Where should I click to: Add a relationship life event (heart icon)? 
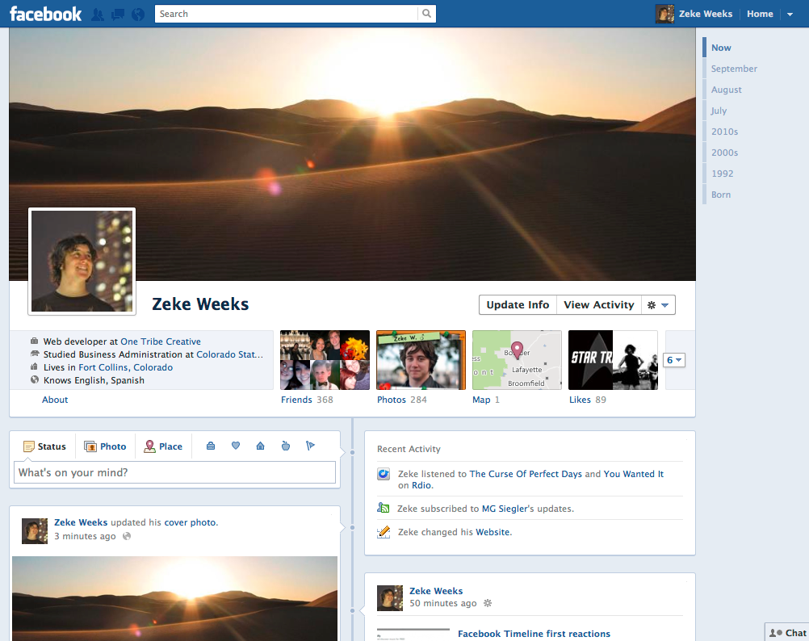236,446
